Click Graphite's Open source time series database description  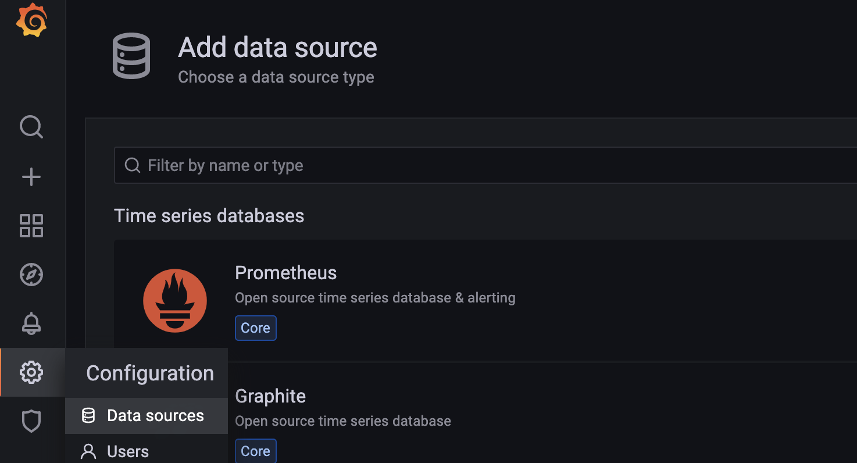343,421
